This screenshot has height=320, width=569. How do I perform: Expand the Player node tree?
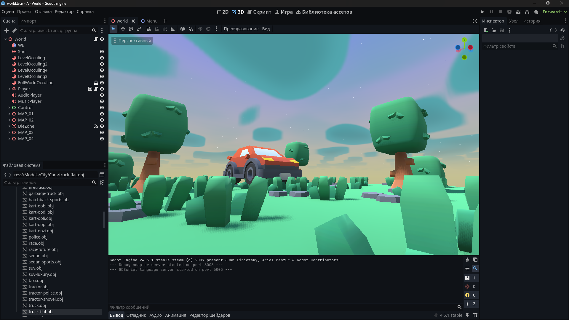[9, 89]
